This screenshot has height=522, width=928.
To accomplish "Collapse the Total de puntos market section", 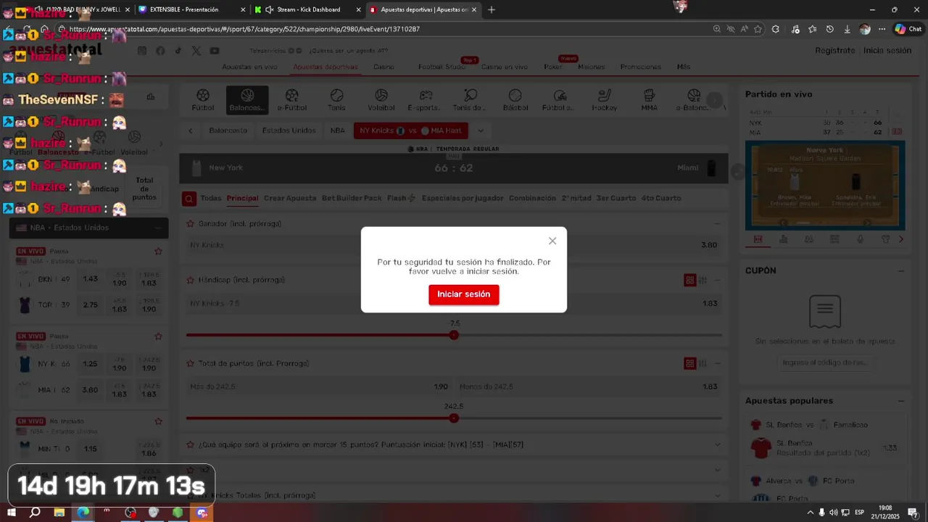I will point(717,363).
